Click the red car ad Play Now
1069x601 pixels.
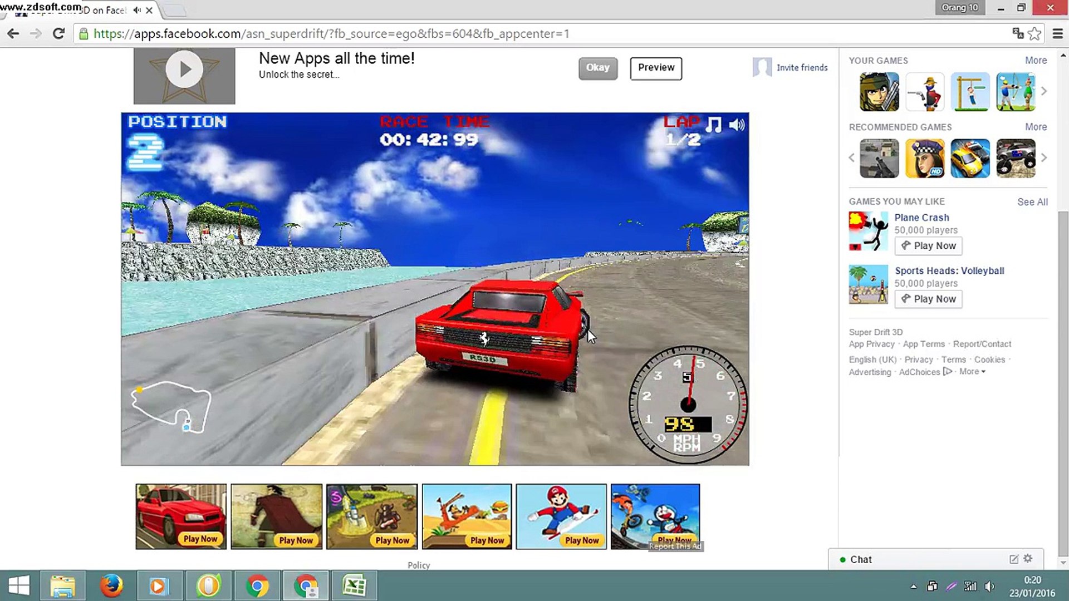pos(200,539)
